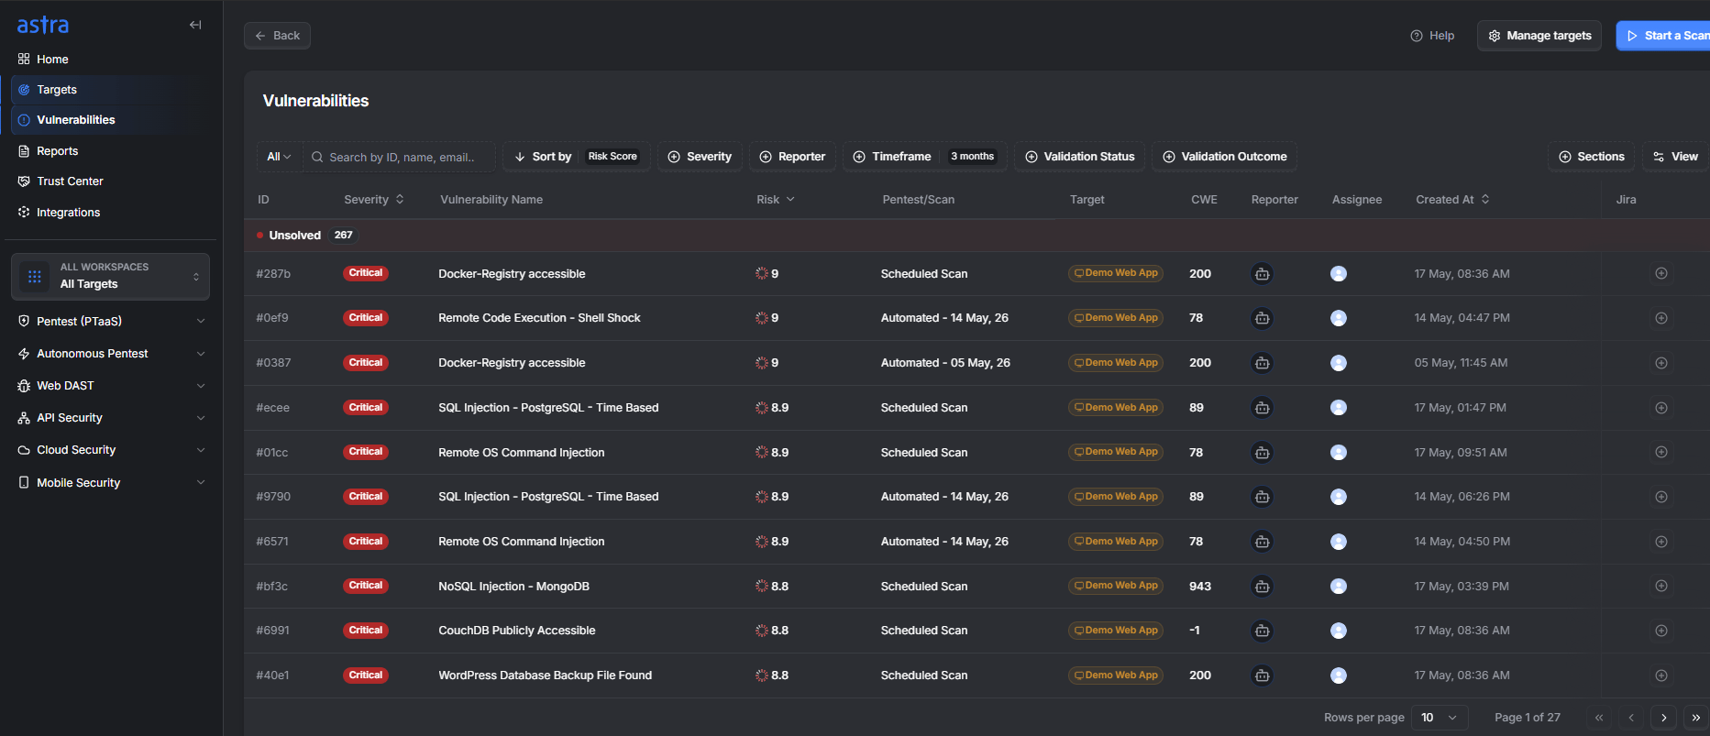Screen dimensions: 1710x736
Task: Open Rows per page dropdown
Action: (1440, 718)
